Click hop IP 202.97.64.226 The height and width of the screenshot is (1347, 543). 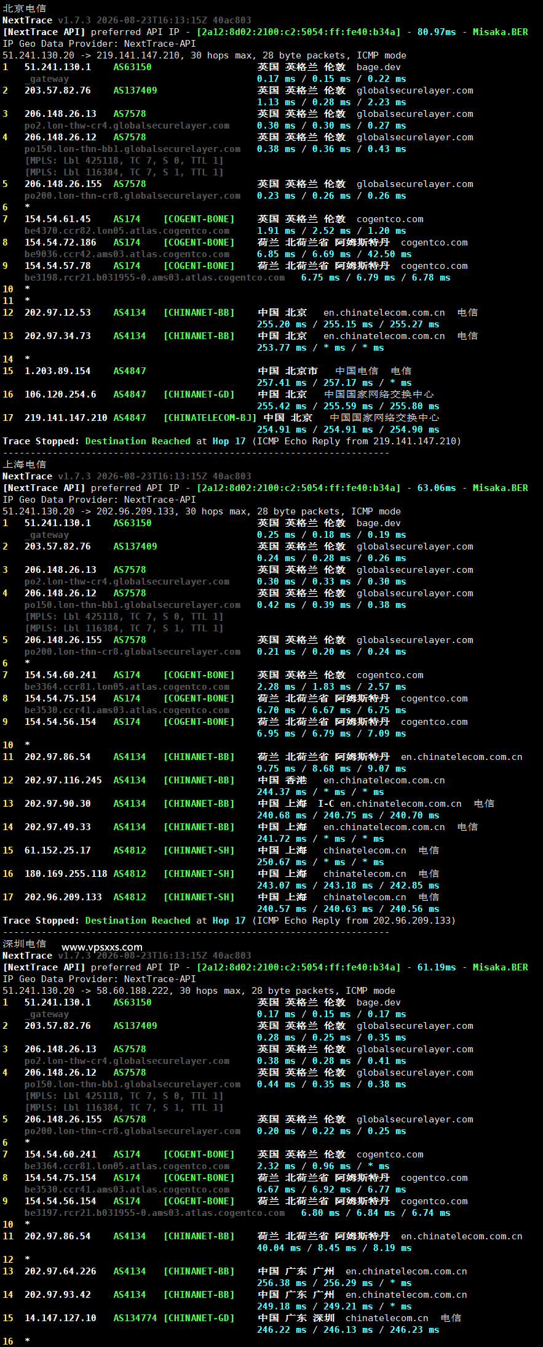tap(60, 1271)
